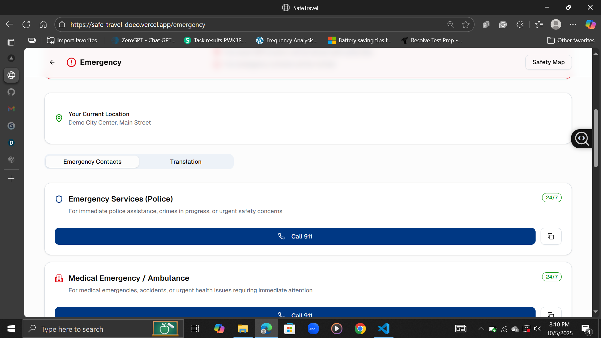Copy the police emergency number
This screenshot has width=601, height=338.
551,236
